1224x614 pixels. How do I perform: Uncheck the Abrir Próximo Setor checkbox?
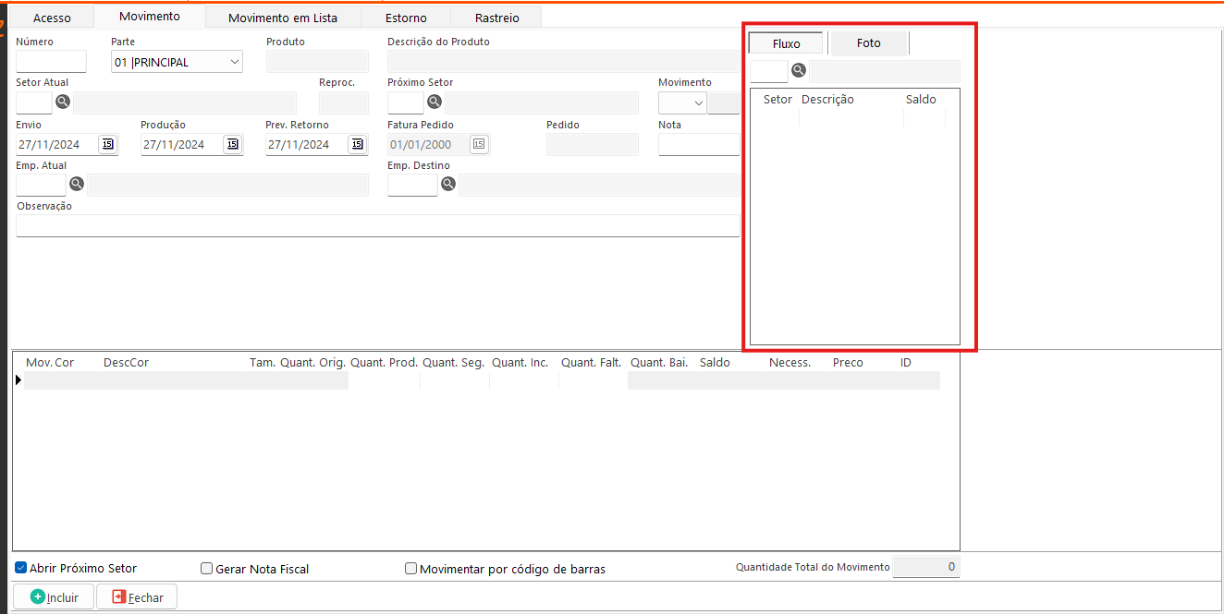21,568
